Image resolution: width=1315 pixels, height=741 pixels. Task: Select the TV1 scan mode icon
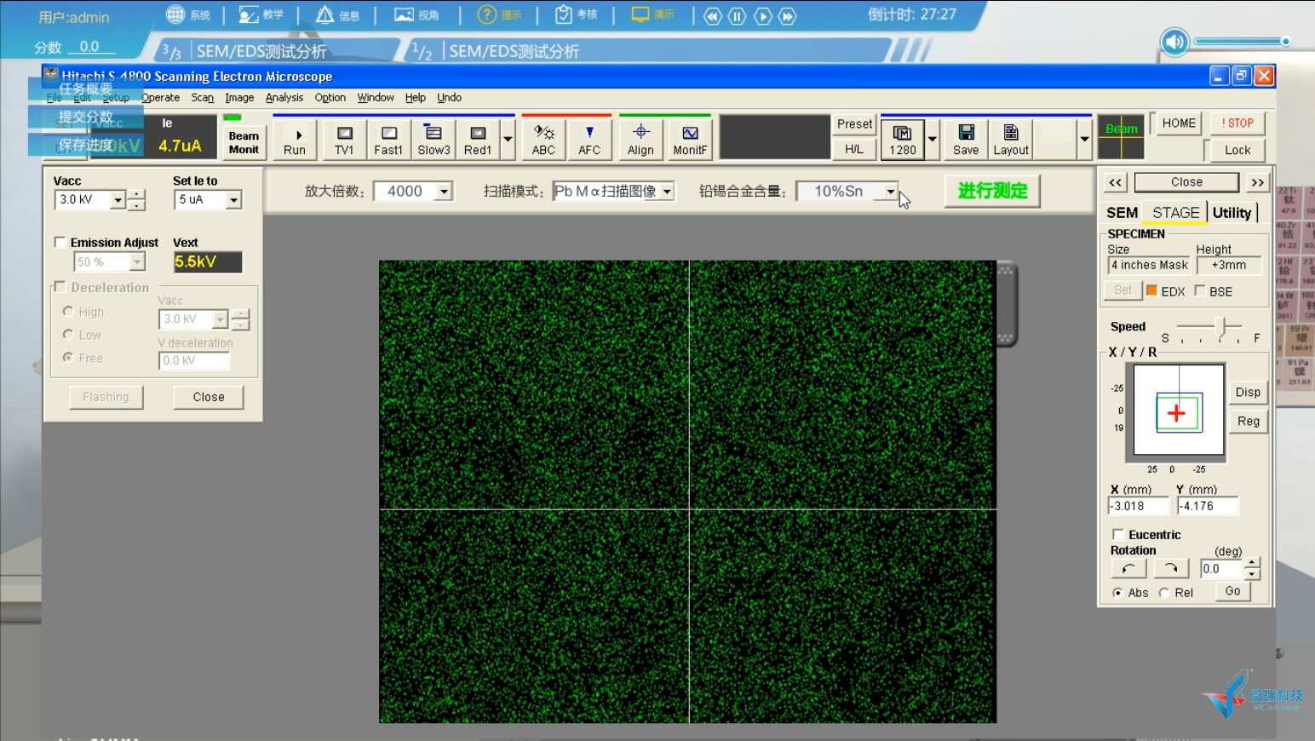click(x=344, y=141)
